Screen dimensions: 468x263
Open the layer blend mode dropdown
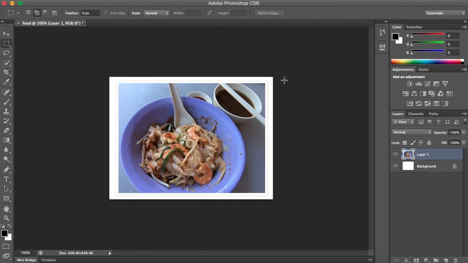[x=412, y=132]
